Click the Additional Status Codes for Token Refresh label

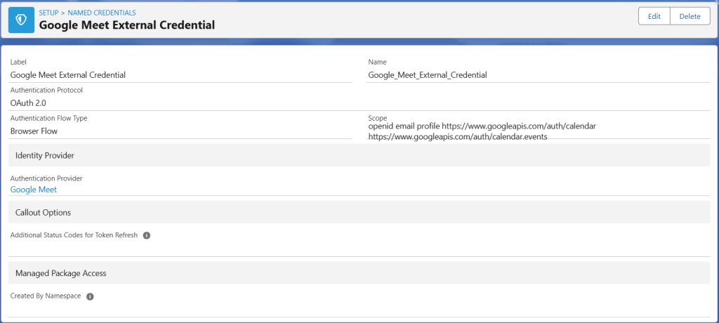click(74, 235)
